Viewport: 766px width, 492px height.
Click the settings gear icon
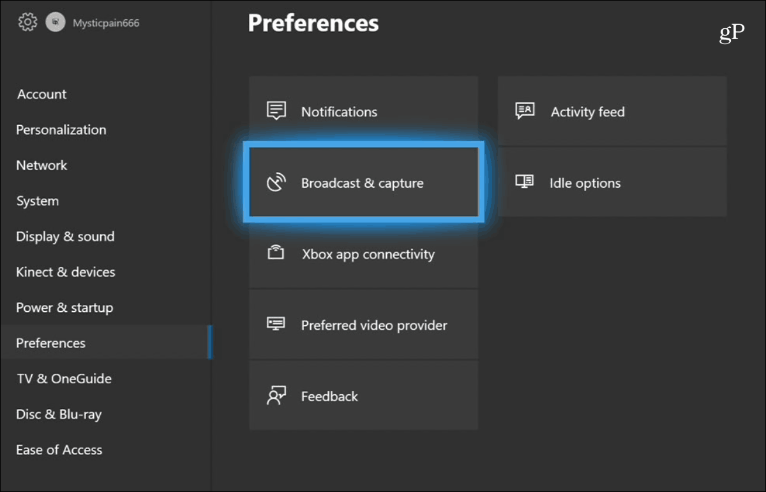pyautogui.click(x=27, y=23)
